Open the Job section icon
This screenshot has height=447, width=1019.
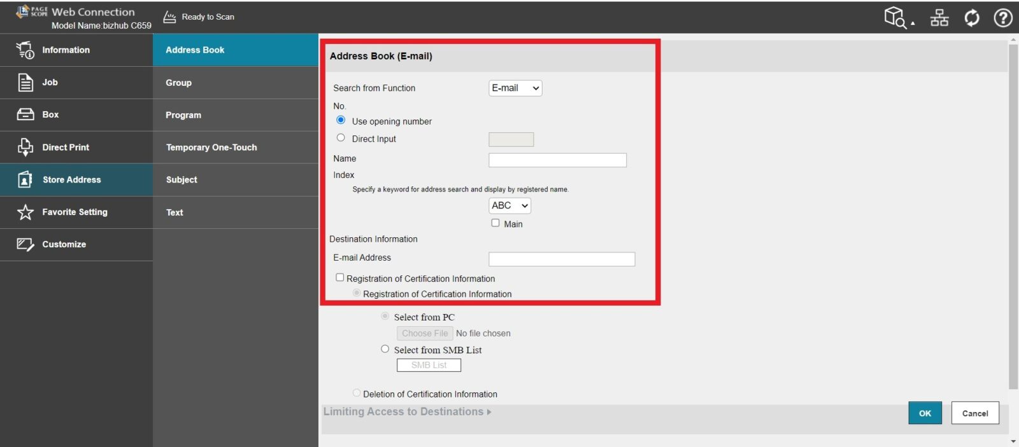click(x=25, y=83)
